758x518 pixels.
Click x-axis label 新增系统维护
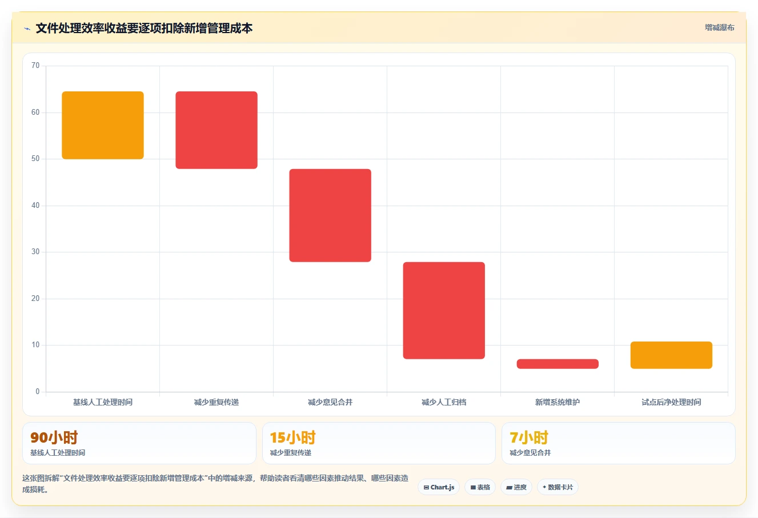558,402
